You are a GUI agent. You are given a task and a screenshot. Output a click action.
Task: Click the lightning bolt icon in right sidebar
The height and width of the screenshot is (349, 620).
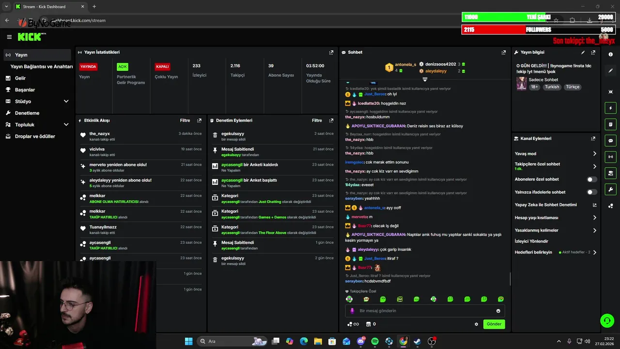point(610,108)
